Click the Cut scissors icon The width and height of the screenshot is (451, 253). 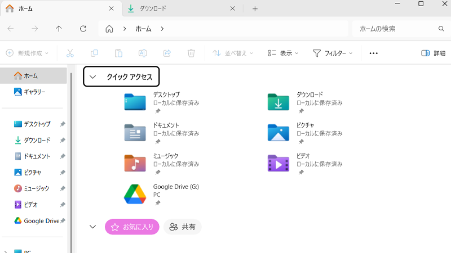[70, 53]
